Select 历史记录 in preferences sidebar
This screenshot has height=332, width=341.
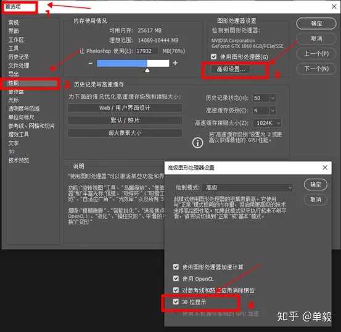coord(18,57)
